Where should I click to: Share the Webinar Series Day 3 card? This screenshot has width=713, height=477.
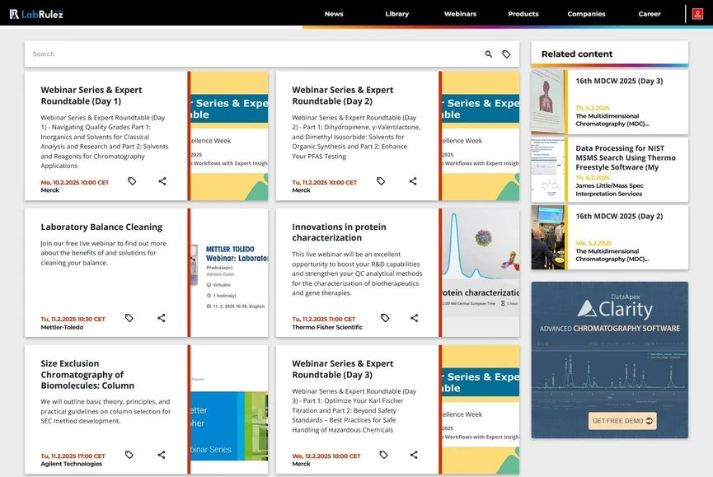click(413, 455)
